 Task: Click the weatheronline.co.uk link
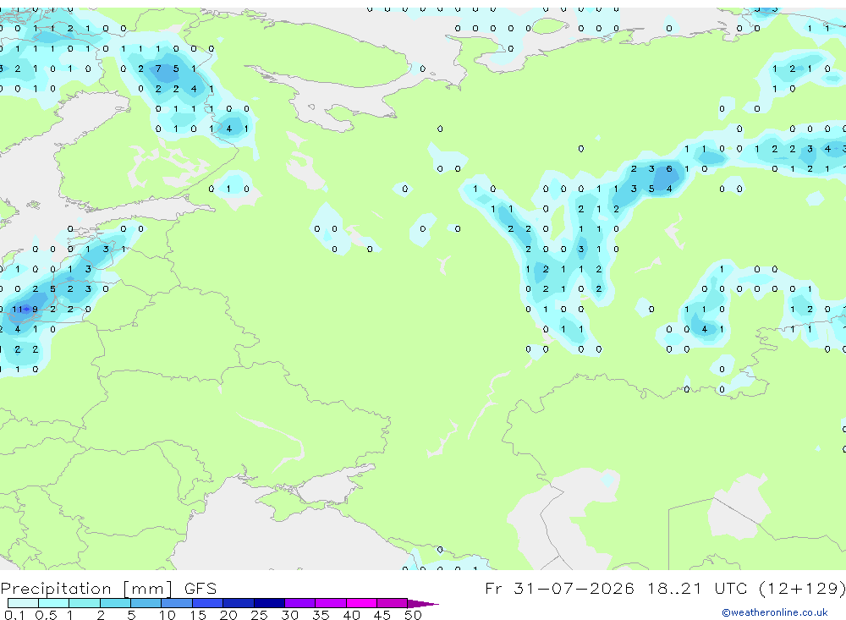pos(775,612)
